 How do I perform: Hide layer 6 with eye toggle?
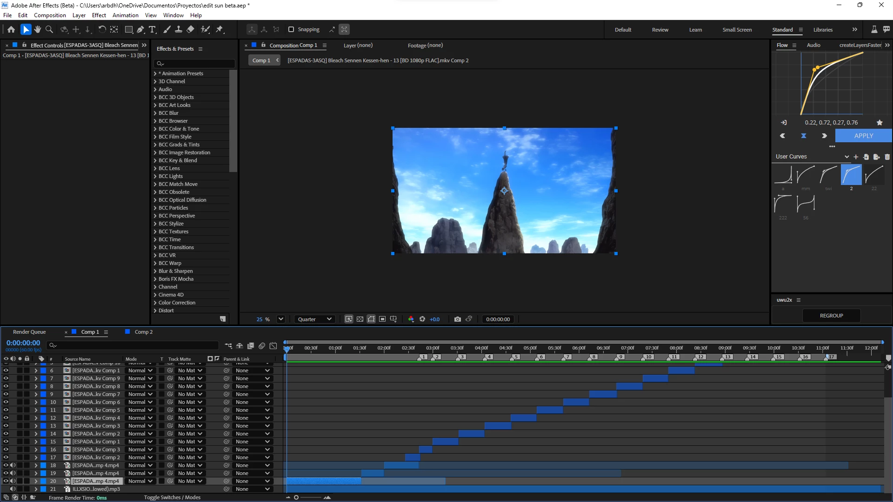point(6,370)
